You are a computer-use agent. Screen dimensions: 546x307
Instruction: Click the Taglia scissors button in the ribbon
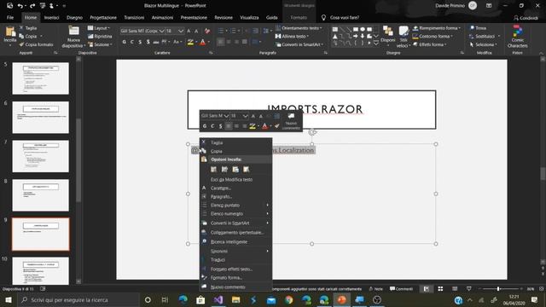click(28, 28)
